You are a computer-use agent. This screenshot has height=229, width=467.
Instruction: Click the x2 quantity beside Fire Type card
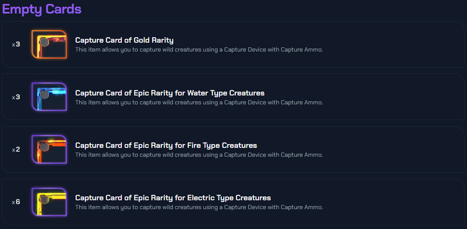coord(16,150)
